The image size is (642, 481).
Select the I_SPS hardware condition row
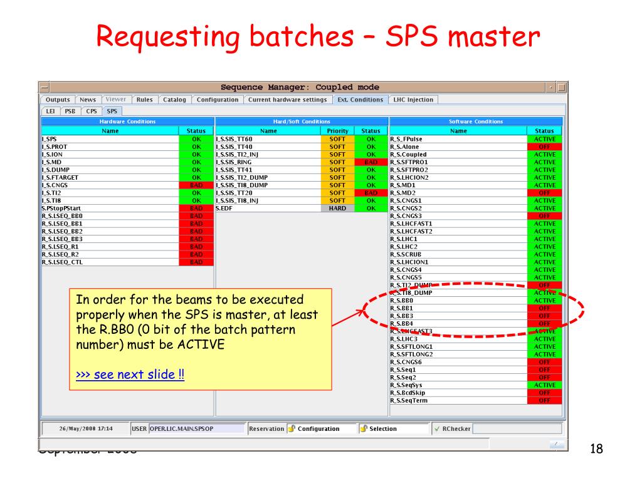pos(127,139)
